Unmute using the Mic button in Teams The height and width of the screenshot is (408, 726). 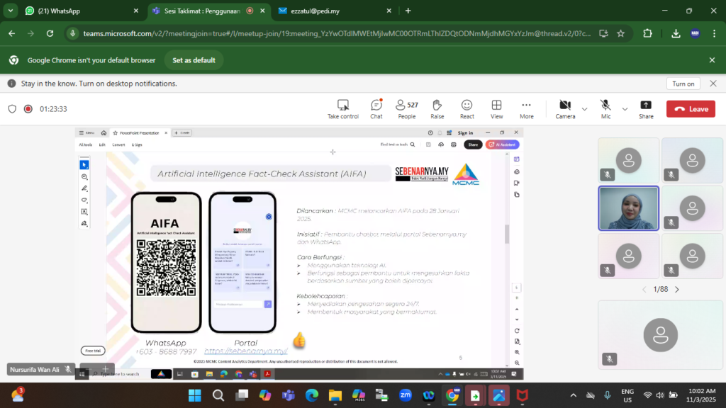pos(605,109)
